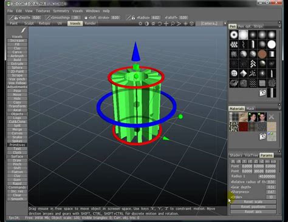Open the Pen panel options arrow
This screenshot has height=222, width=288.
[279, 27]
